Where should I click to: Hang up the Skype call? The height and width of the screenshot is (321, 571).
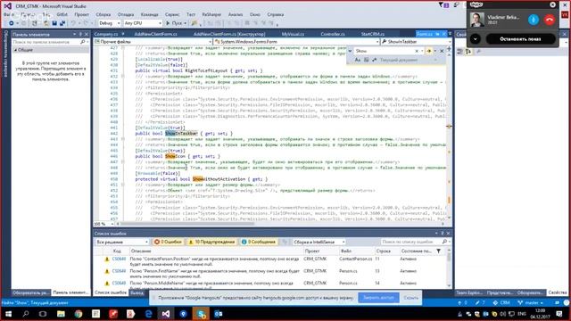coord(550,20)
